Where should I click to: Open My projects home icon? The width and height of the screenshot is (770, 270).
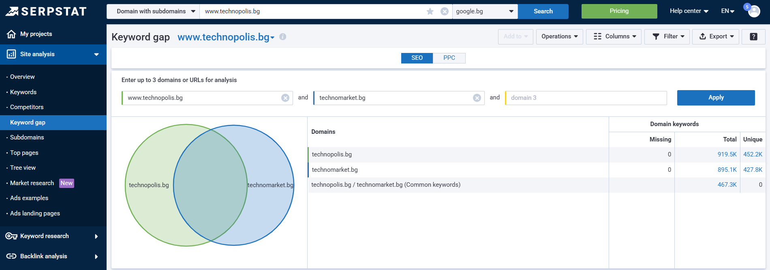click(x=11, y=34)
